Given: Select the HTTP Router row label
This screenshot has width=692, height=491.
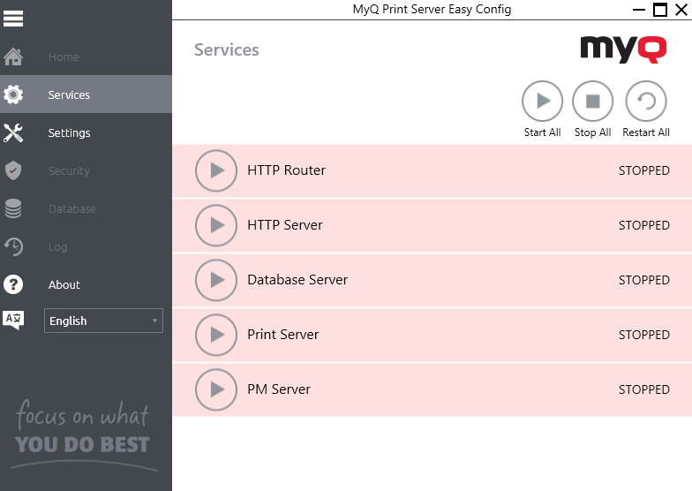Looking at the screenshot, I should tap(286, 170).
